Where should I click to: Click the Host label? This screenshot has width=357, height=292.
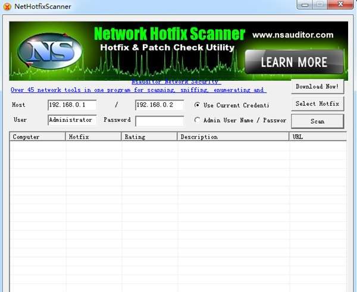18,105
